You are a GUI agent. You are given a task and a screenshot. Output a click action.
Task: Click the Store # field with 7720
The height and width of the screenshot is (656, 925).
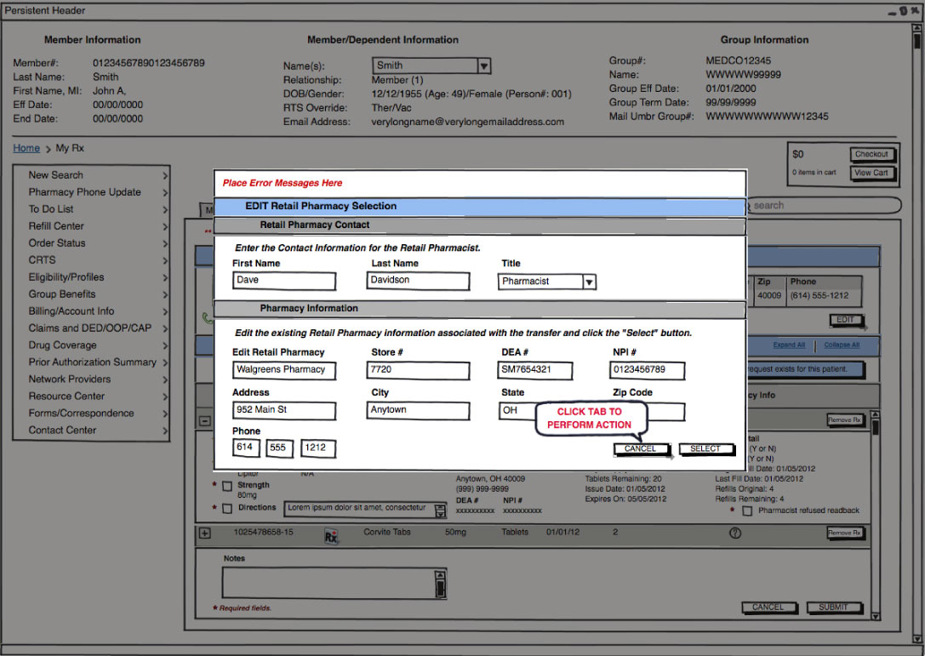point(419,370)
